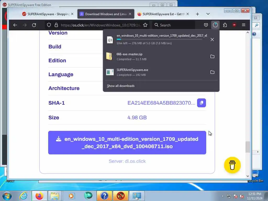
Task: Reload the page with the refresh icon
Action: [x=34, y=25]
